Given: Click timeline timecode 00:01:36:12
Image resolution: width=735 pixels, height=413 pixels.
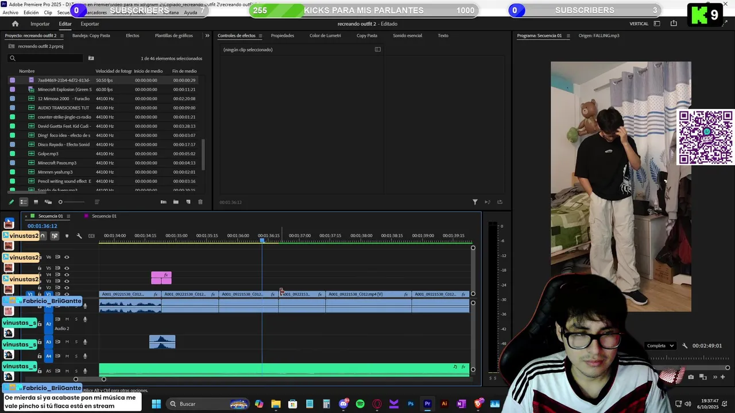Looking at the screenshot, I should pyautogui.click(x=42, y=226).
